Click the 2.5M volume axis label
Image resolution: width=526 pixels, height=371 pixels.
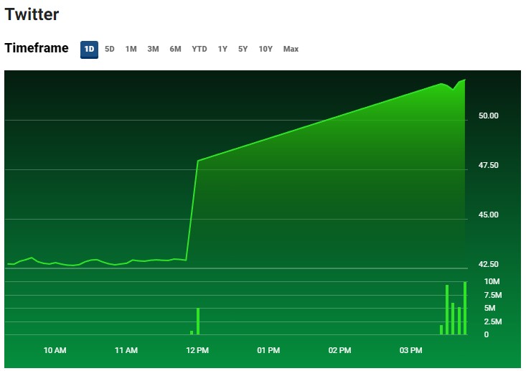click(493, 321)
